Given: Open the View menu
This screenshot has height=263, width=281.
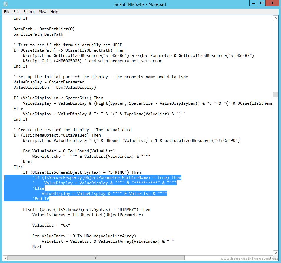Looking at the screenshot, I should pos(42,12).
